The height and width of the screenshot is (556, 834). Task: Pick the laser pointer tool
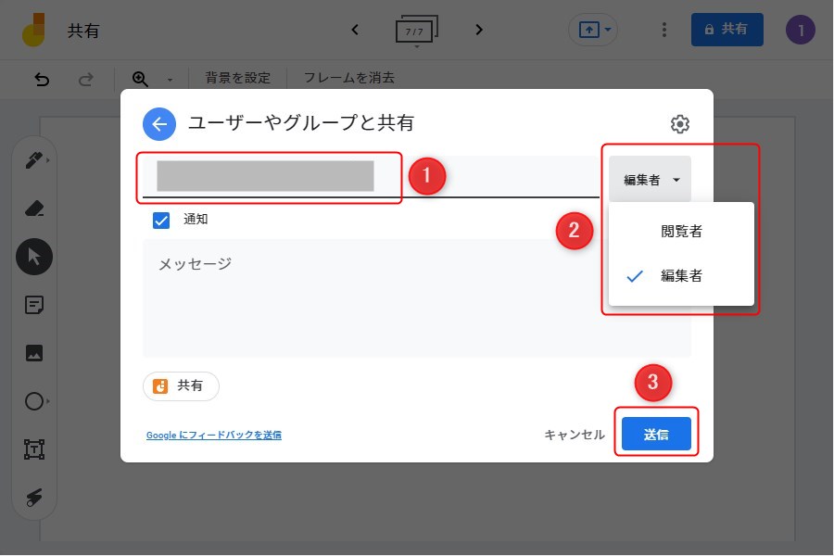click(x=34, y=498)
